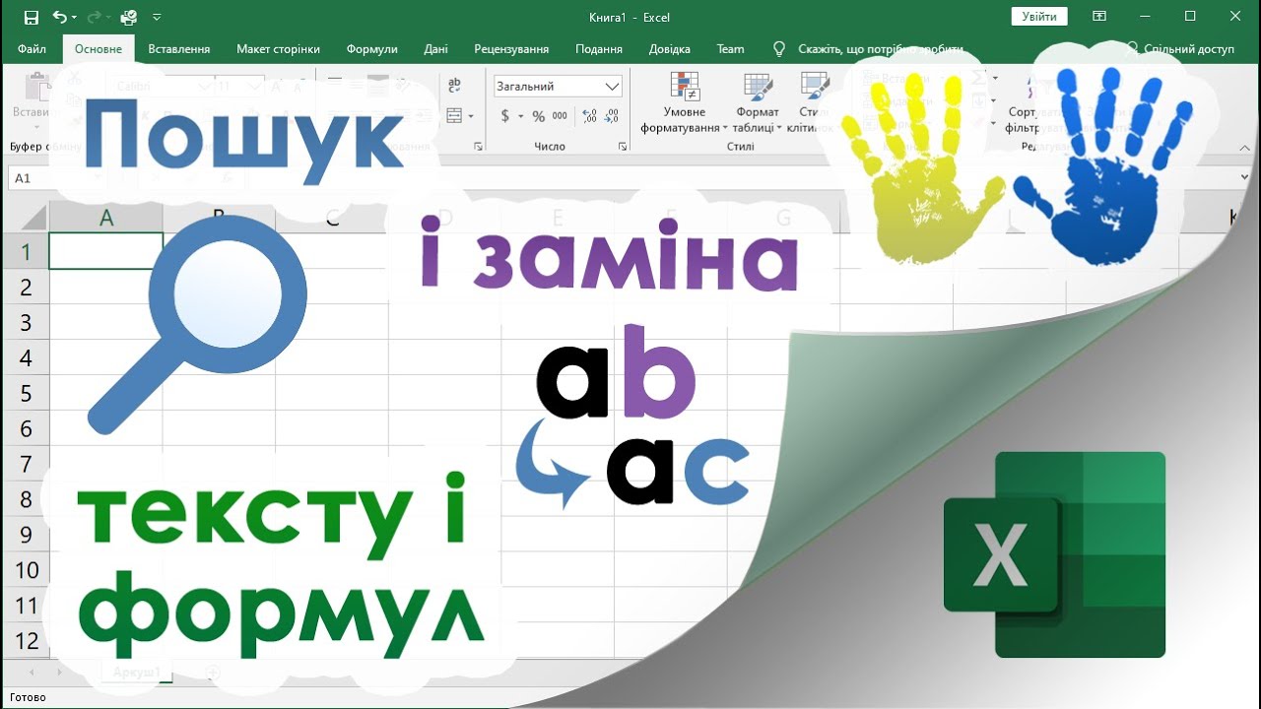Select the Team tab
Viewport: 1261px width, 709px height.
[730, 49]
